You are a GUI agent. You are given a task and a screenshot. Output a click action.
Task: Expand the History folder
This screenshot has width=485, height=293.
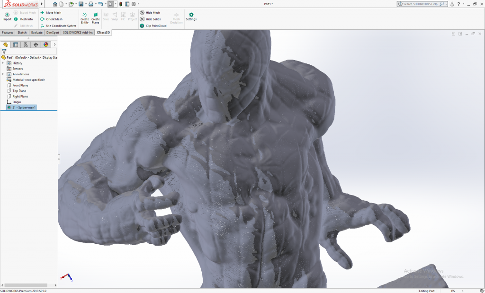[x=3, y=63]
